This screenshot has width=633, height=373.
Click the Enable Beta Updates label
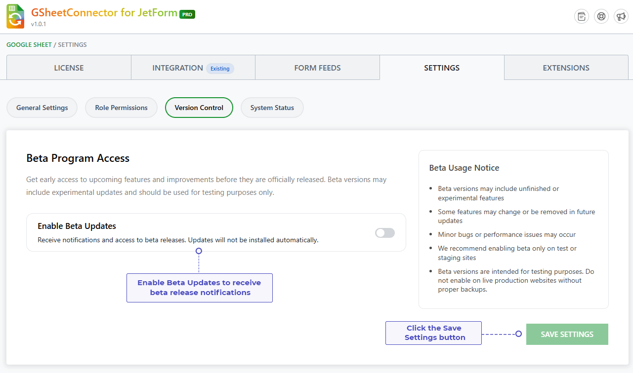click(77, 226)
